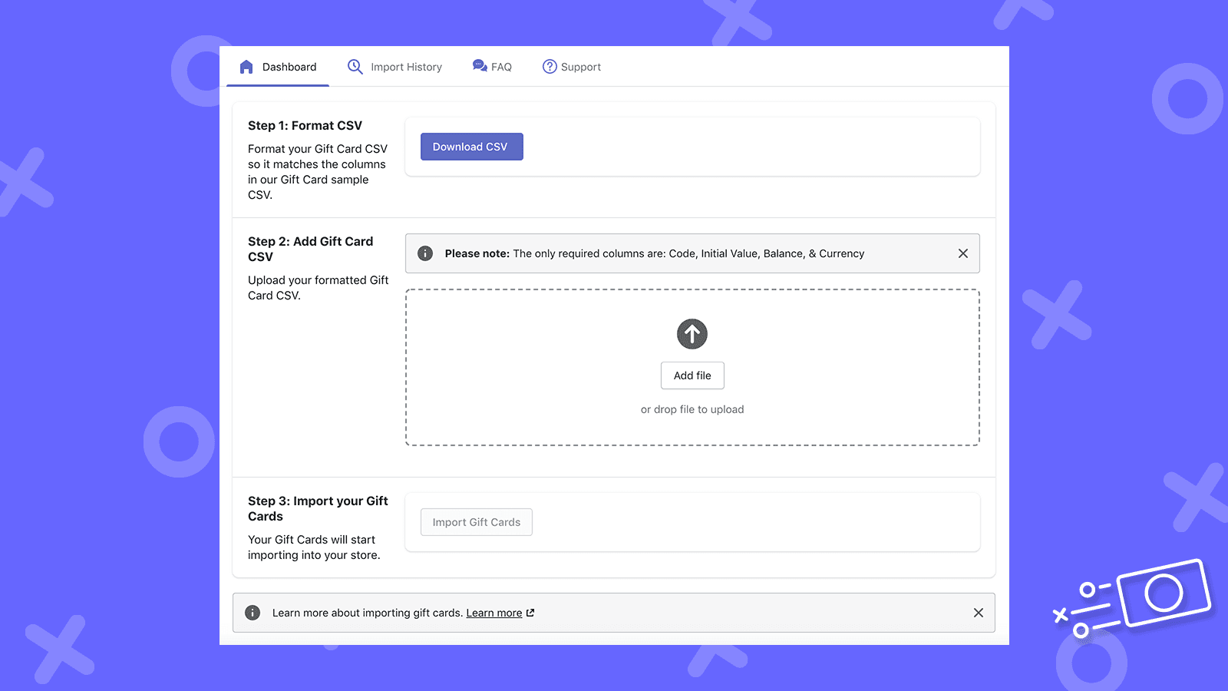Viewport: 1228px width, 691px height.
Task: Click the Add file button
Action: tap(692, 375)
